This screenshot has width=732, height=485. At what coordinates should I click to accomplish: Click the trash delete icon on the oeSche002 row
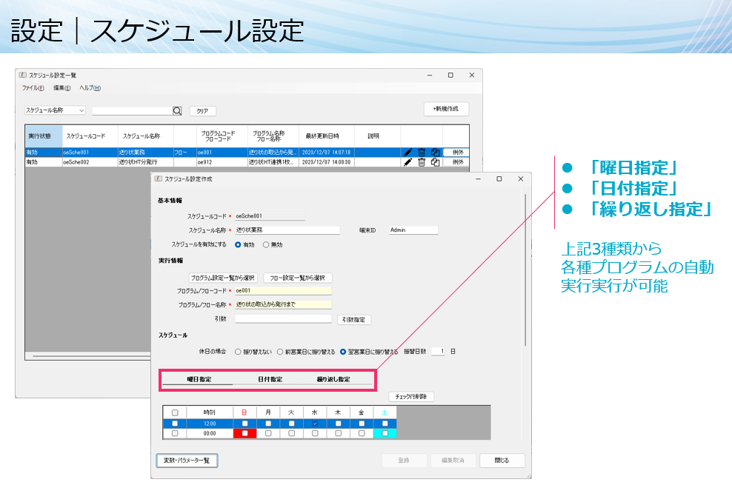click(422, 163)
